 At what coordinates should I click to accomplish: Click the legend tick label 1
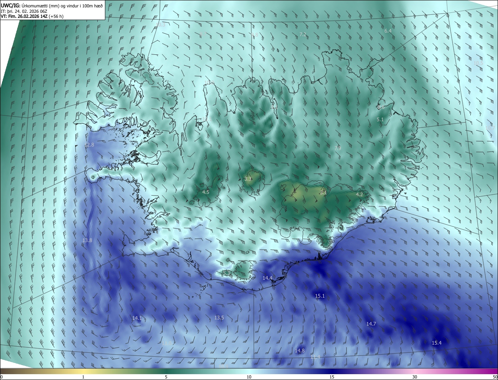(x=83, y=377)
